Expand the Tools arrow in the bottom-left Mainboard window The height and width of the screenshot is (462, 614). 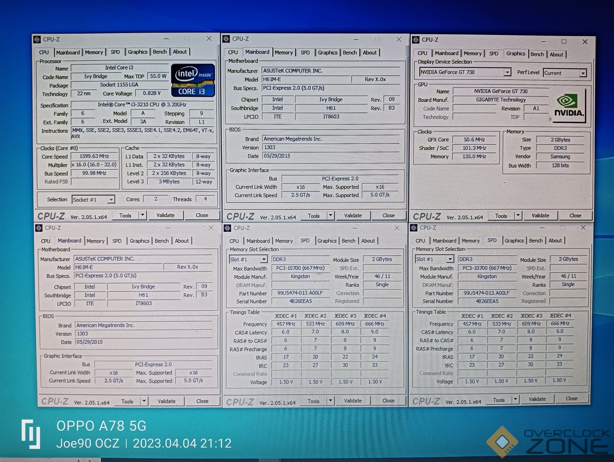144,401
